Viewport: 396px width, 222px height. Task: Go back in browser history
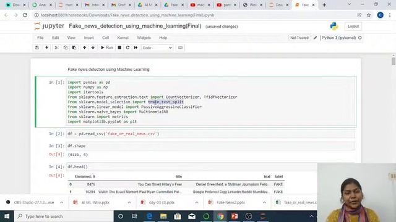pos(6,15)
